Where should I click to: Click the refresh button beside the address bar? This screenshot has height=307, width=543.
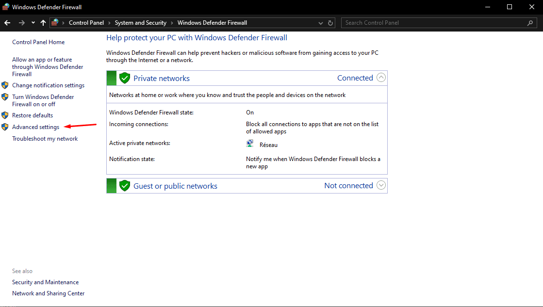coord(330,23)
